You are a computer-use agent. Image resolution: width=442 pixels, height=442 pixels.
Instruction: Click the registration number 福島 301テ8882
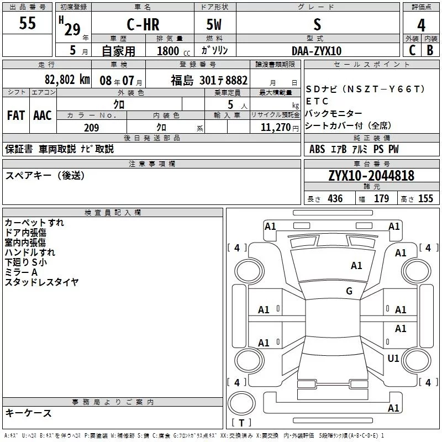(x=209, y=80)
